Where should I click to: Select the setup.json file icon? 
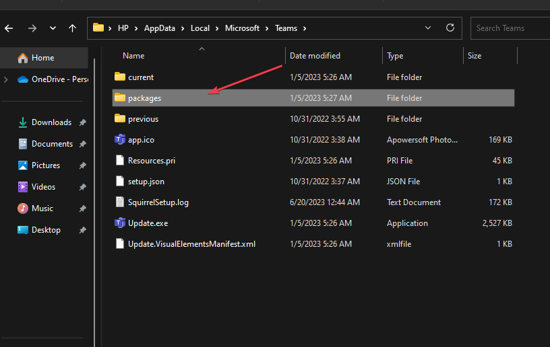(x=120, y=181)
